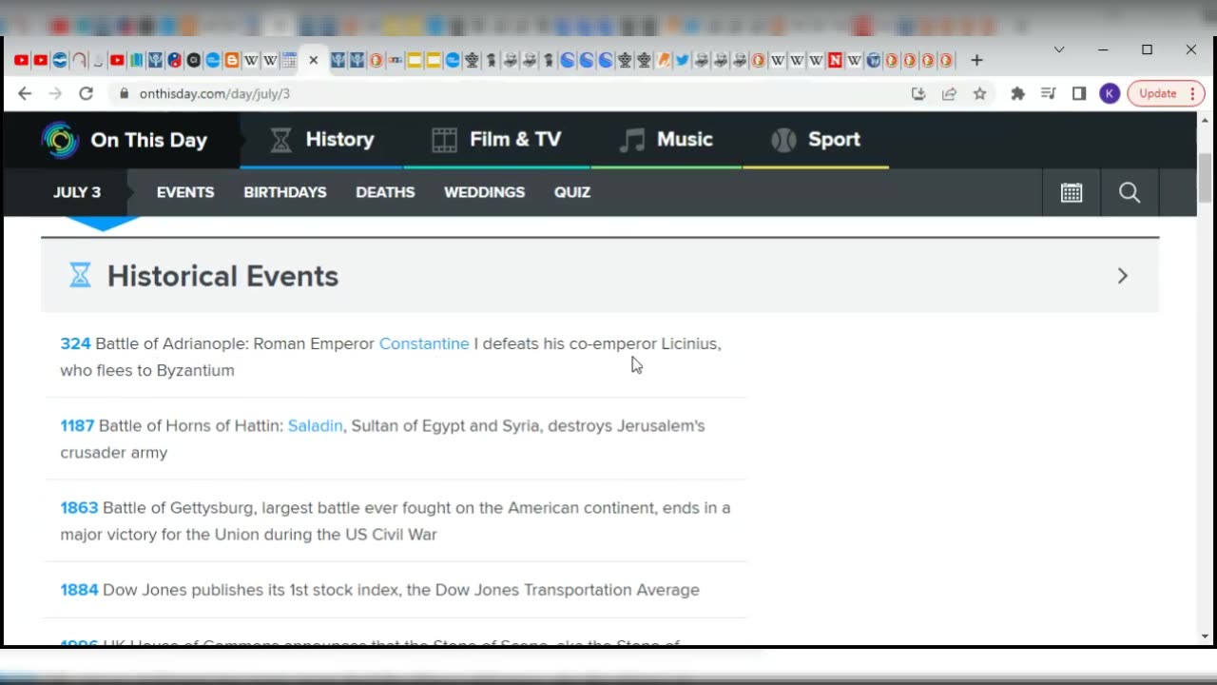Image resolution: width=1217 pixels, height=685 pixels.
Task: Go to the DEATHS page
Action: coord(385,192)
